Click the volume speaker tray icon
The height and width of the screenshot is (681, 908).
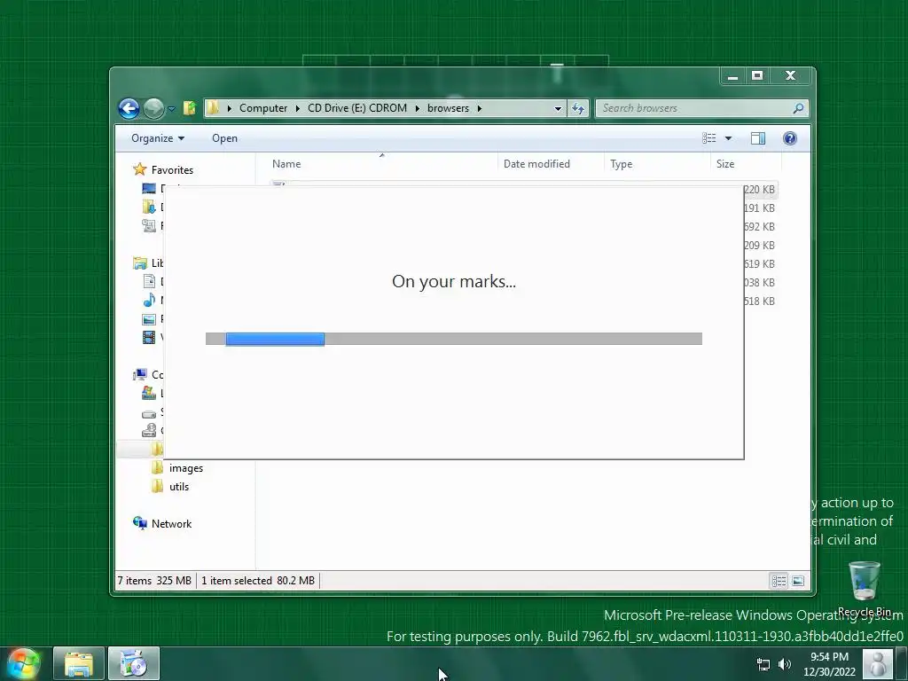pos(785,664)
